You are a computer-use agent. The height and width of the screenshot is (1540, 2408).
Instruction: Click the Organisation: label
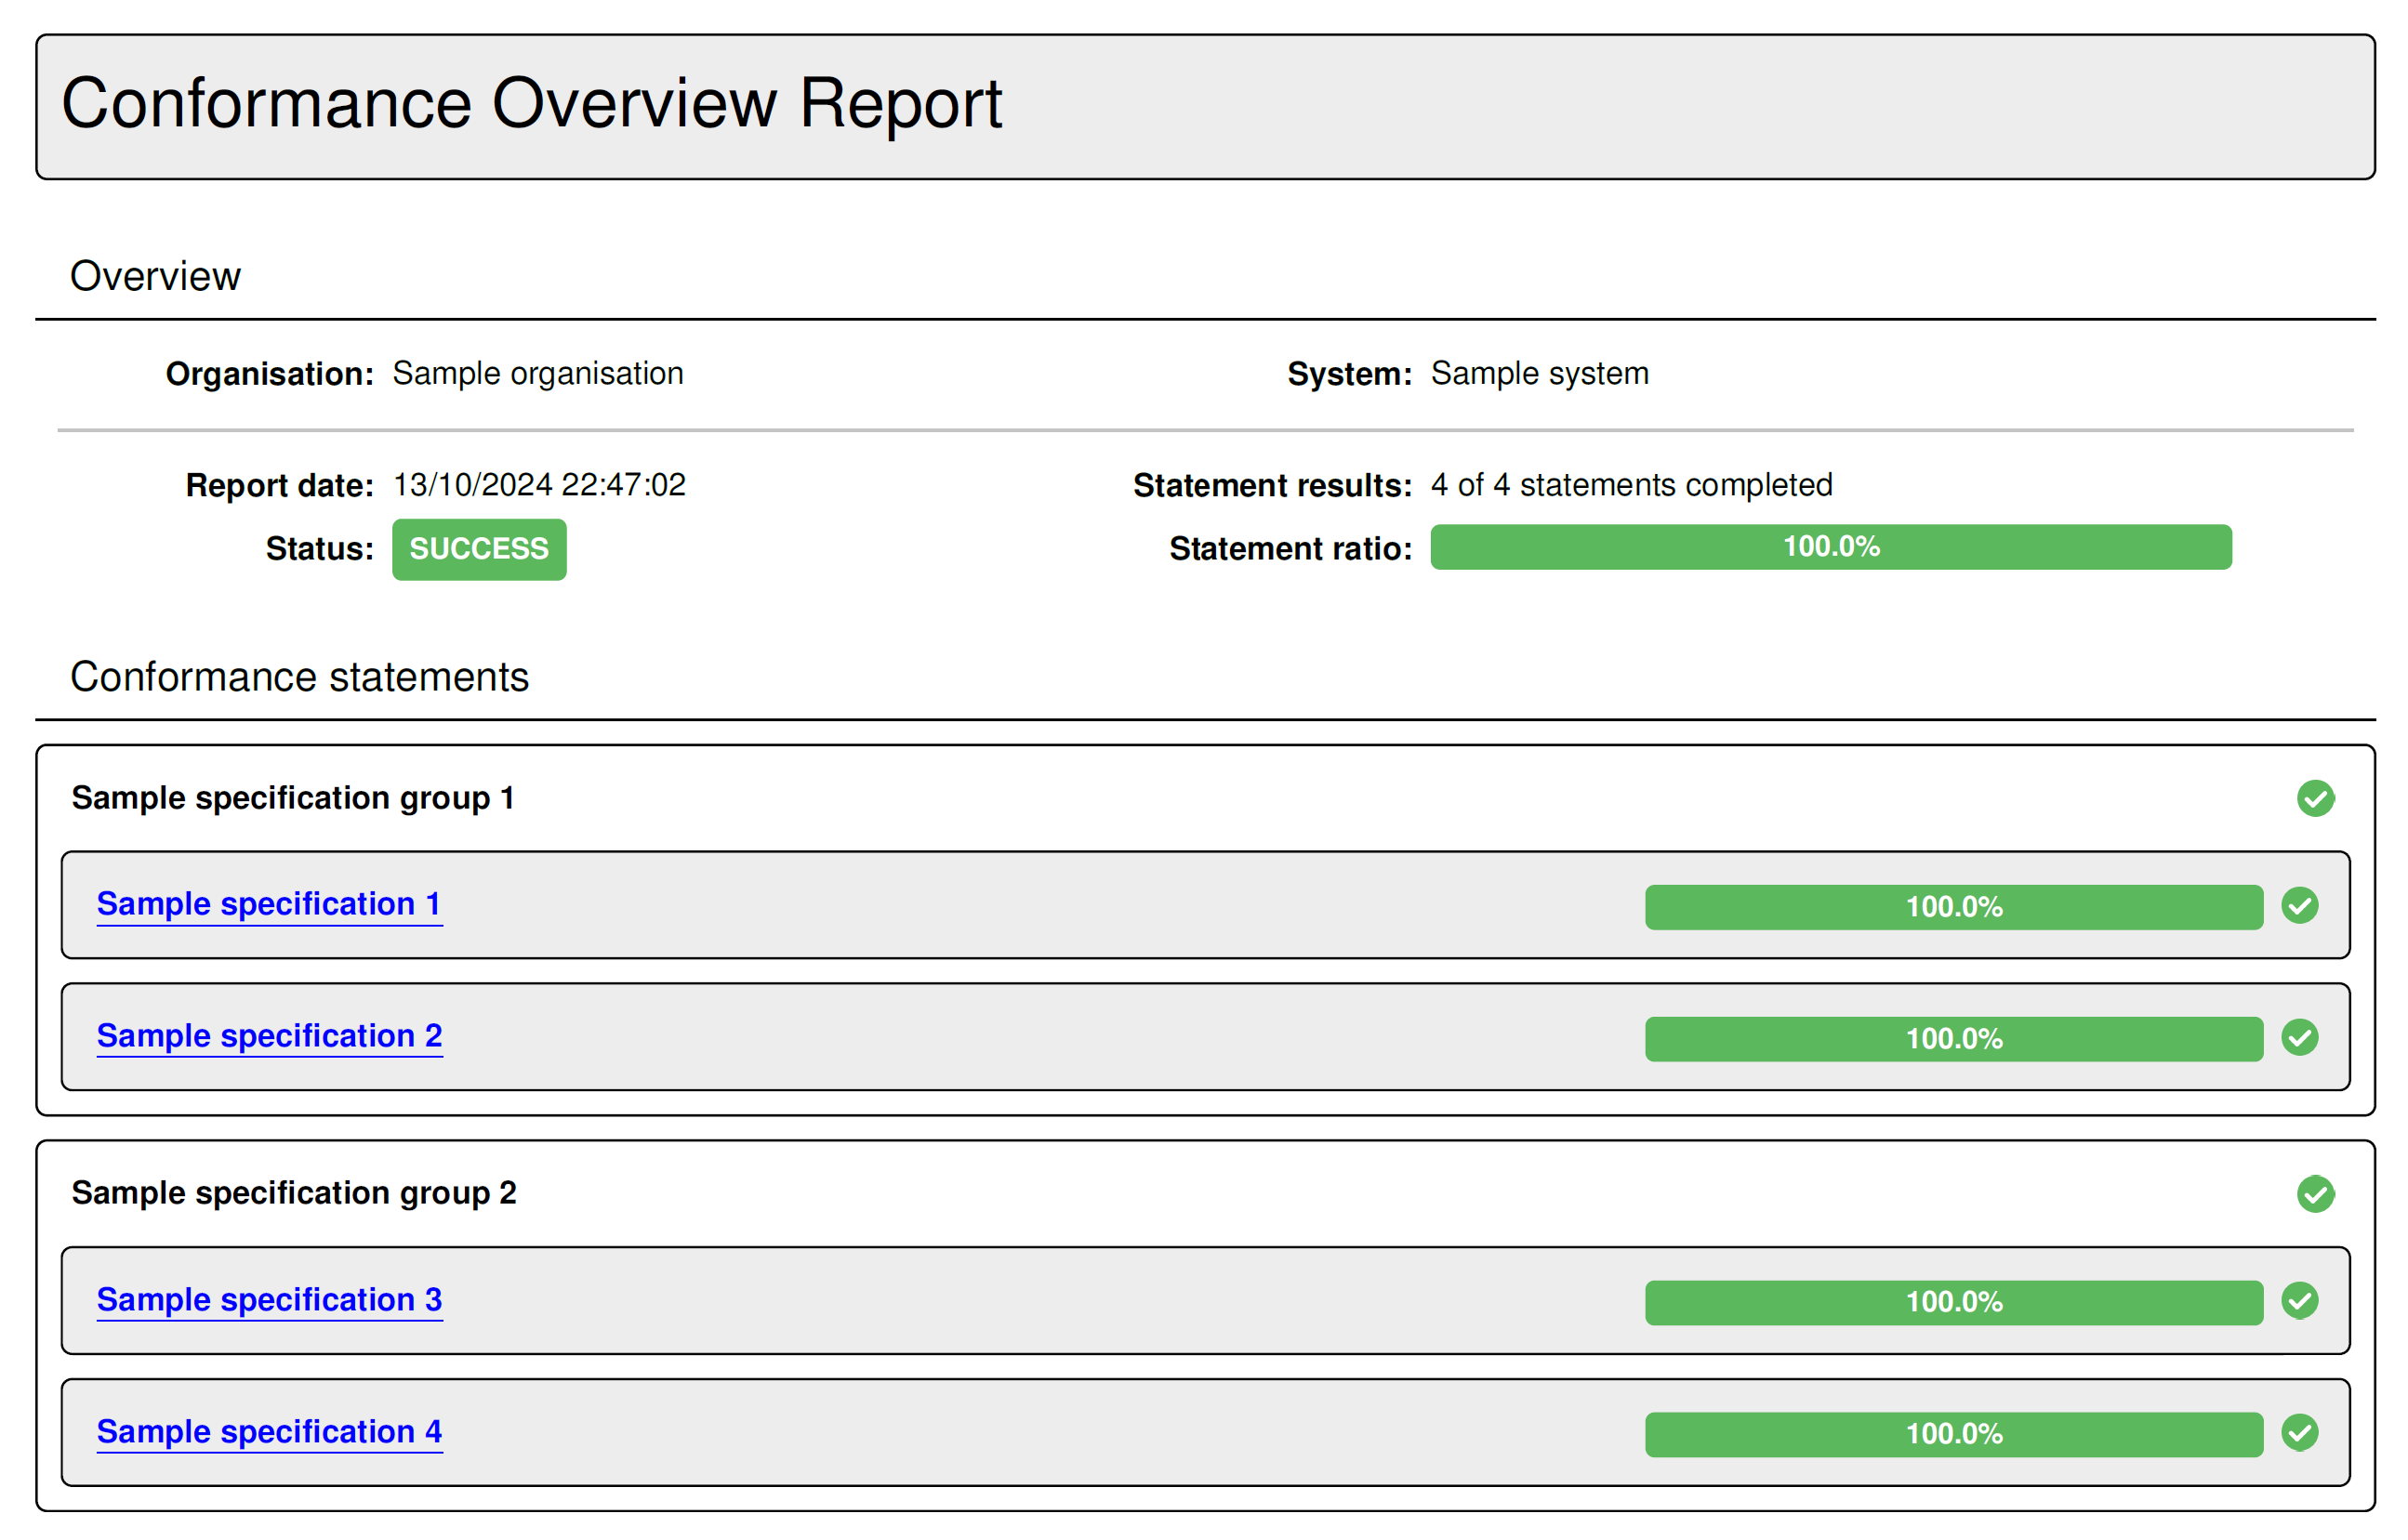click(271, 374)
